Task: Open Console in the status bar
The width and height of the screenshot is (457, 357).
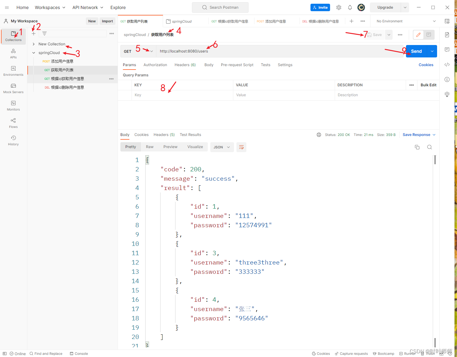Action: point(79,354)
